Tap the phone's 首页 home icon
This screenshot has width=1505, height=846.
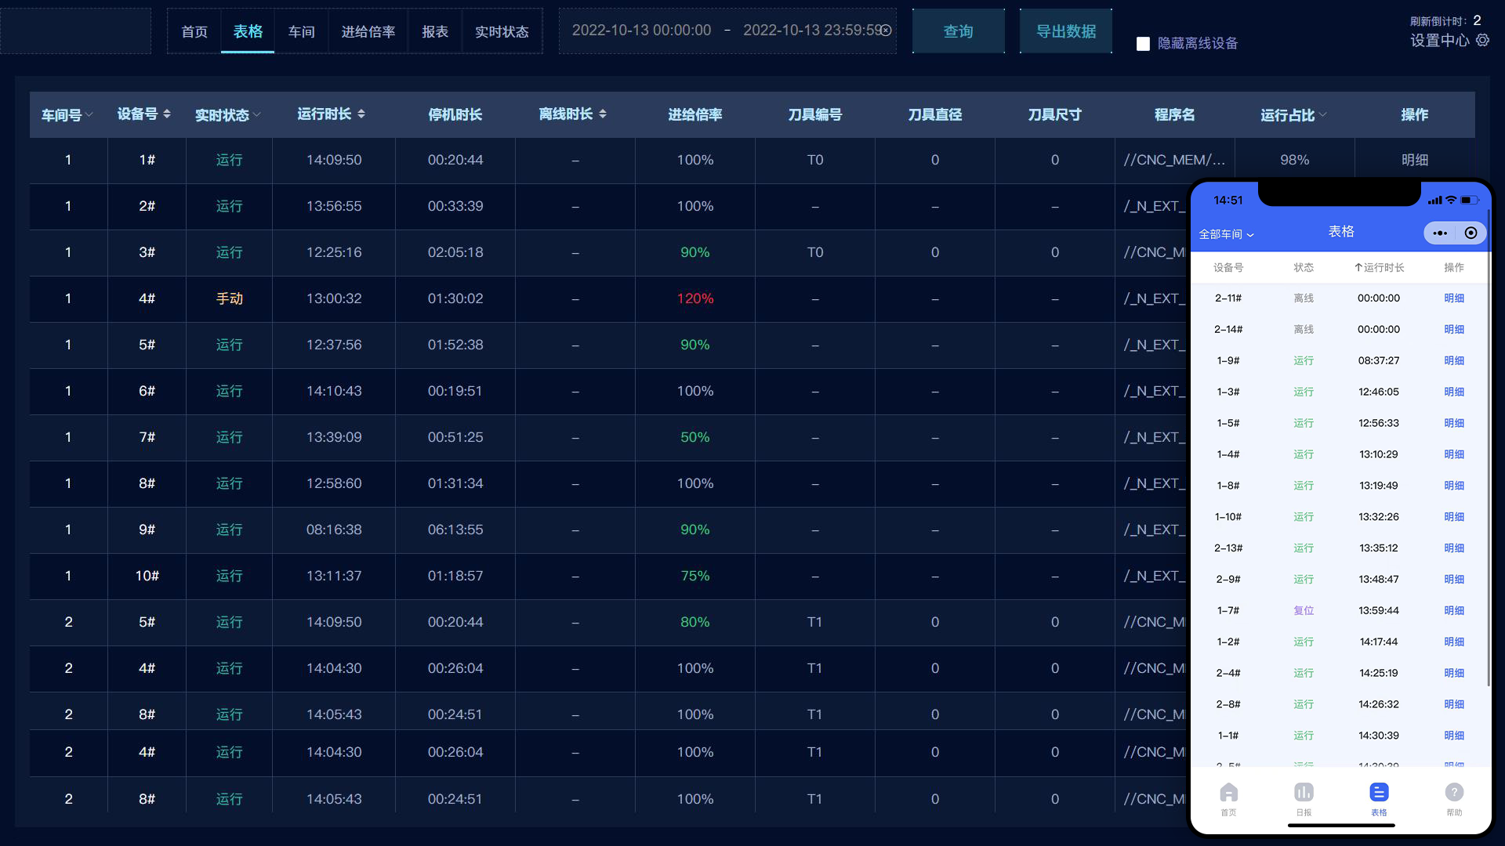pos(1228,792)
